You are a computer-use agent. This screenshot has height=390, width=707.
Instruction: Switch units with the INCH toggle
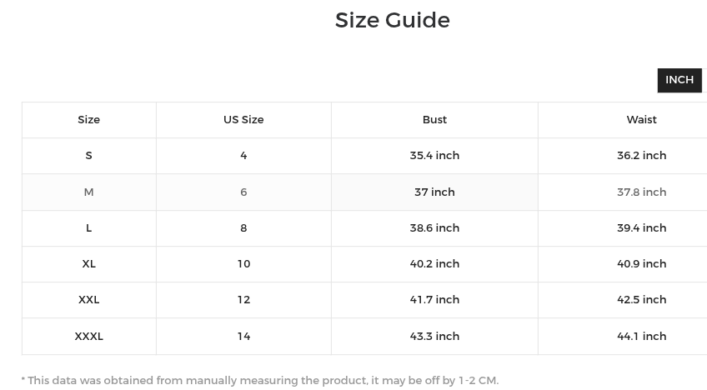click(x=679, y=80)
